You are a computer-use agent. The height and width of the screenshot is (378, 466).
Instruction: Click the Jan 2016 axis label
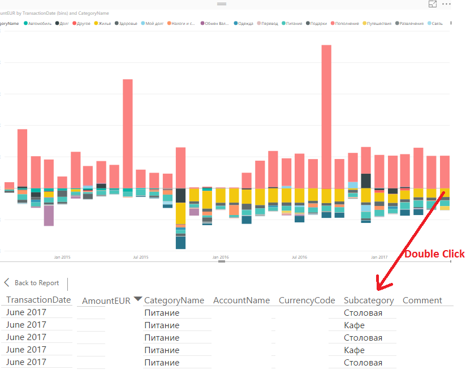click(x=221, y=257)
